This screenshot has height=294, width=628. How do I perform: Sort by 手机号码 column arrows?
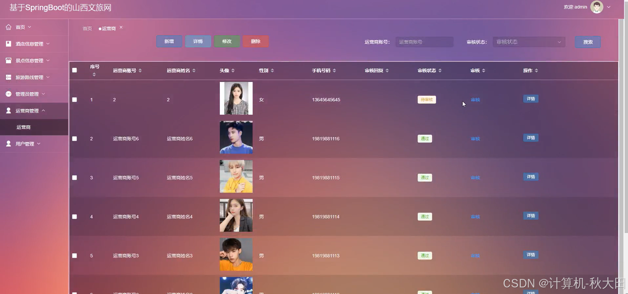tap(334, 71)
